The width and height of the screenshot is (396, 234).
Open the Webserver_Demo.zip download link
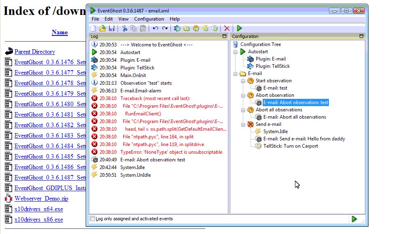pyautogui.click(x=41, y=198)
